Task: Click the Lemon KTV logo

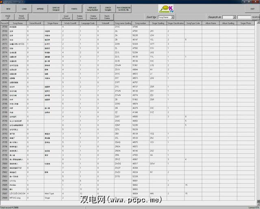Action: pos(166,9)
